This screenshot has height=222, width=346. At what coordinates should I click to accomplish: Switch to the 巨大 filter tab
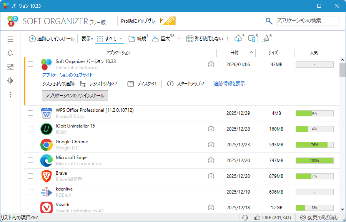(162, 38)
